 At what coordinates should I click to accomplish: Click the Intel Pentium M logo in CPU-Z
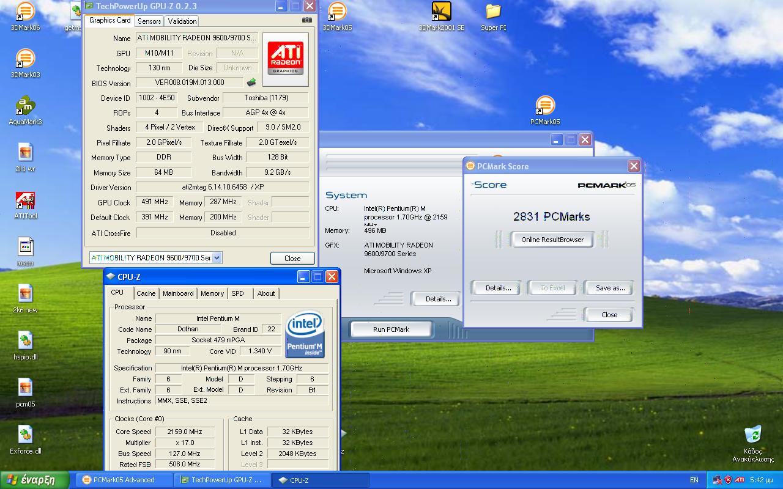point(305,334)
